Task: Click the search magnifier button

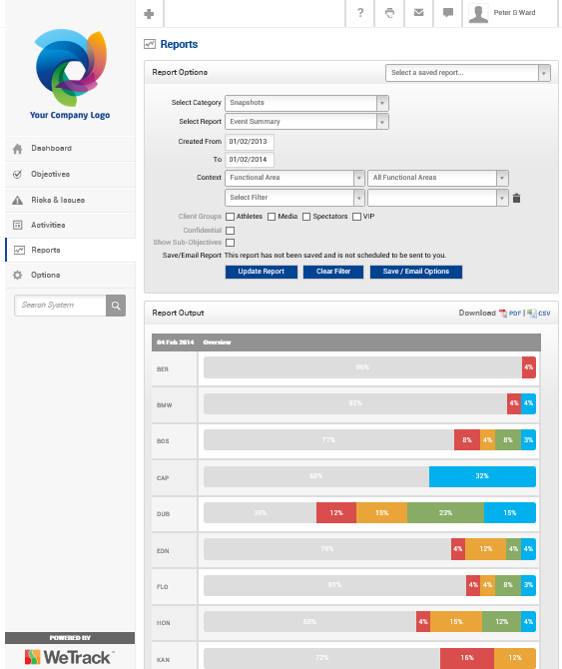Action: (x=116, y=306)
